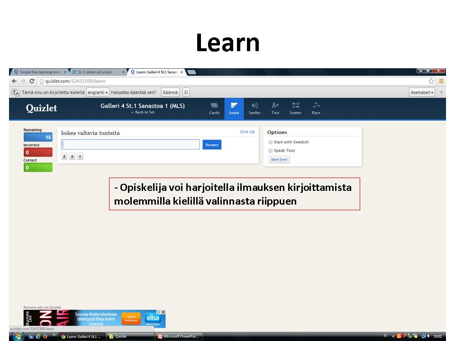Enable Start with Swedish checkbox
This screenshot has width=455, height=341.
[271, 142]
